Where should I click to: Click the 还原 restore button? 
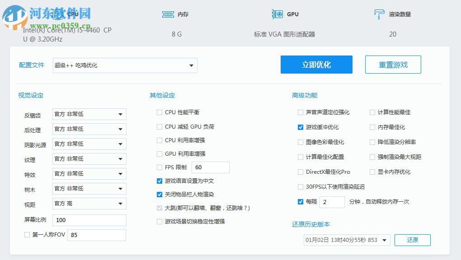tap(412, 240)
